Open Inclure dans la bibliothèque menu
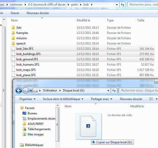The image size is (158, 148). [63, 99]
